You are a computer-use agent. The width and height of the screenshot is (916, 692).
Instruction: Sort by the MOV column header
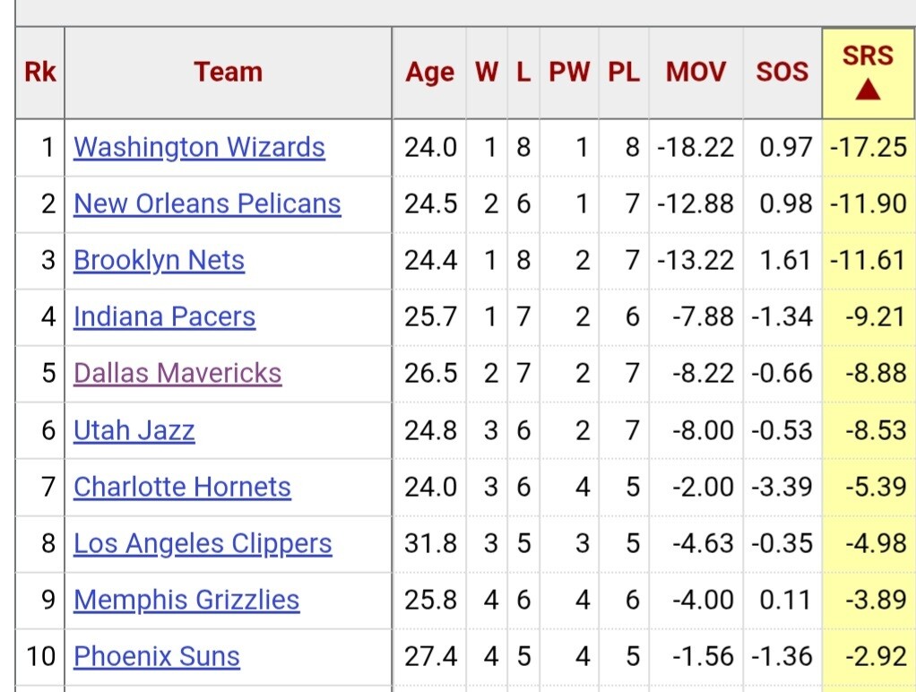pos(696,73)
